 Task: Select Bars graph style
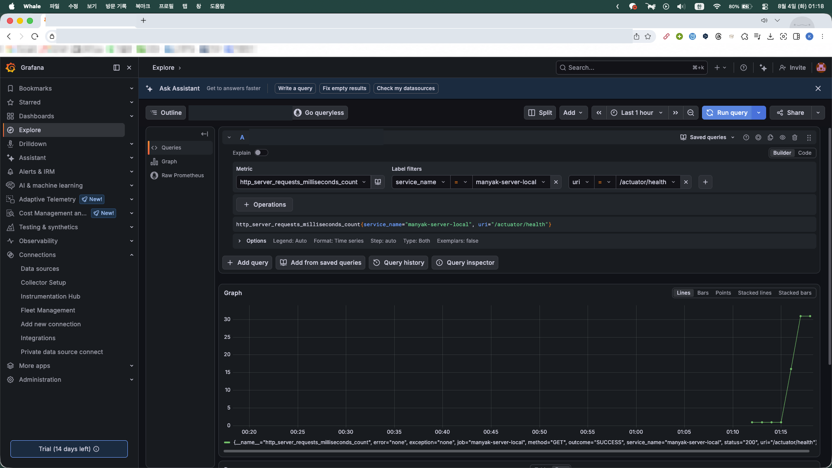[x=703, y=293]
